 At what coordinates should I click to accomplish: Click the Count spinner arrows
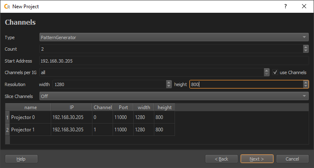pyautogui.click(x=305, y=49)
